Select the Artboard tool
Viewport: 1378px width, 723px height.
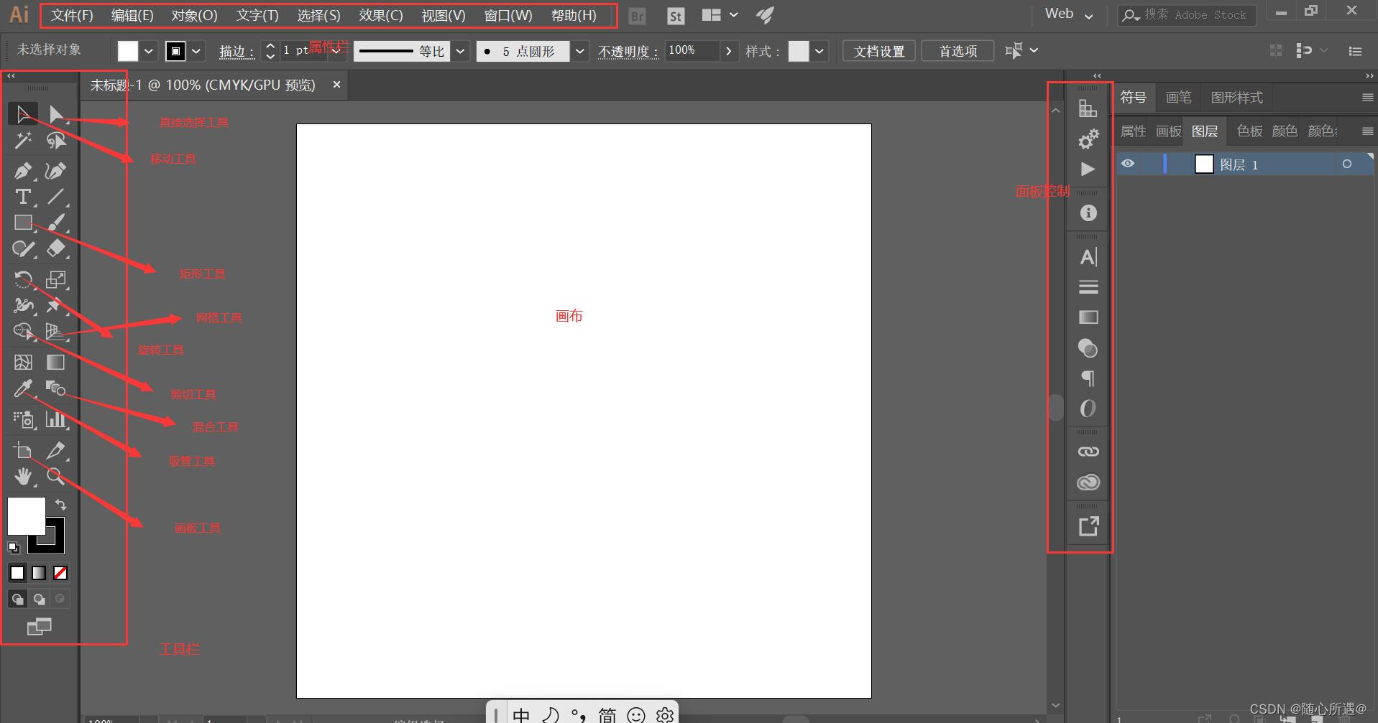tap(23, 451)
